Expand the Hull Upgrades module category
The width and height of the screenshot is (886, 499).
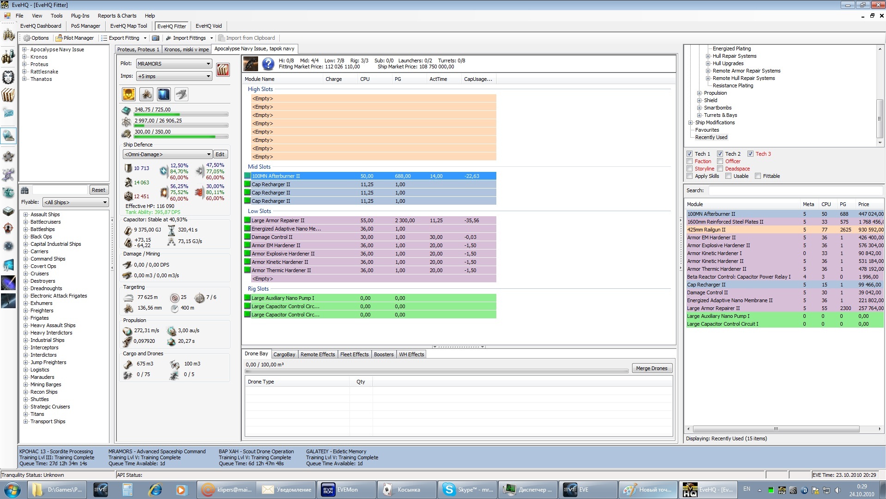click(x=708, y=63)
